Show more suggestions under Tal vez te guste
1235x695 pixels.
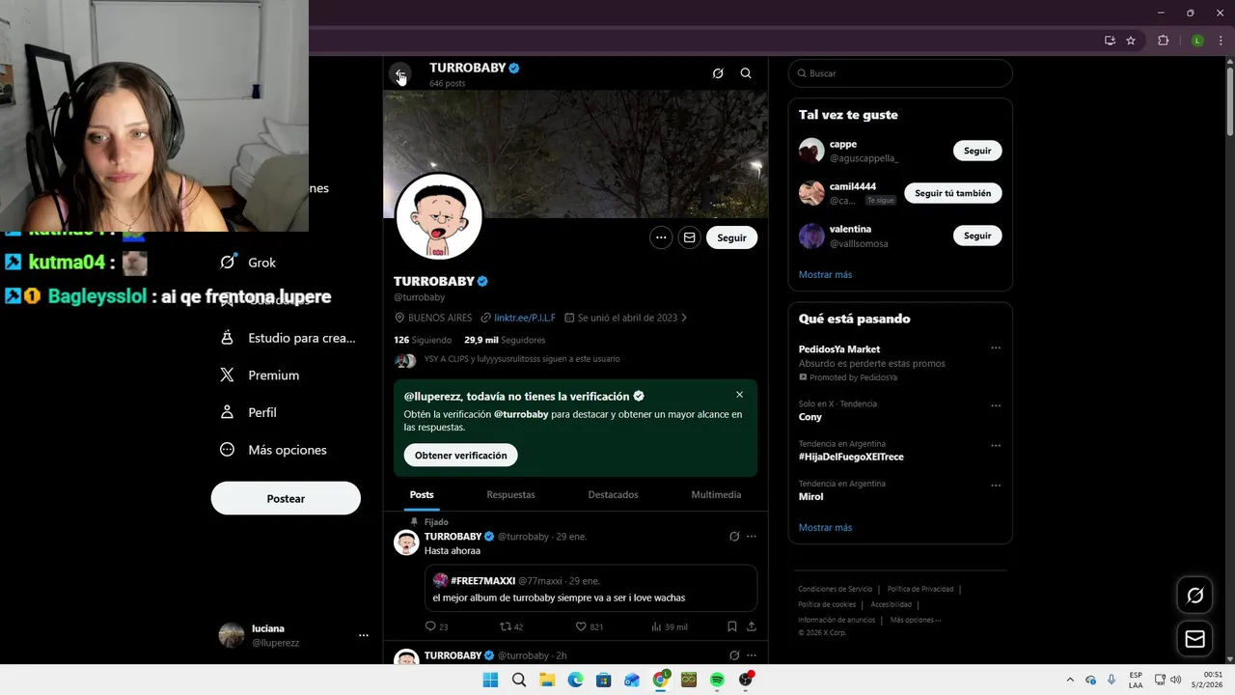(825, 275)
